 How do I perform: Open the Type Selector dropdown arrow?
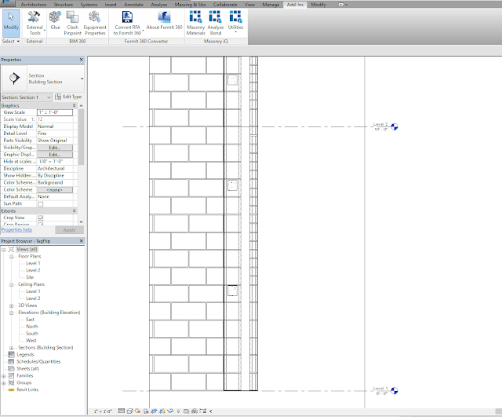tap(82, 79)
